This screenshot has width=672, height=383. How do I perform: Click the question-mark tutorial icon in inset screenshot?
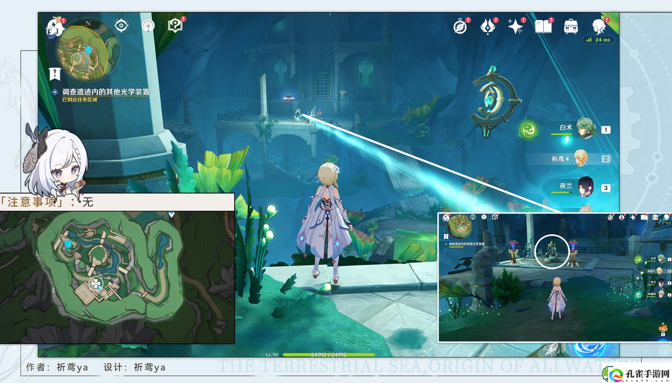[495, 217]
